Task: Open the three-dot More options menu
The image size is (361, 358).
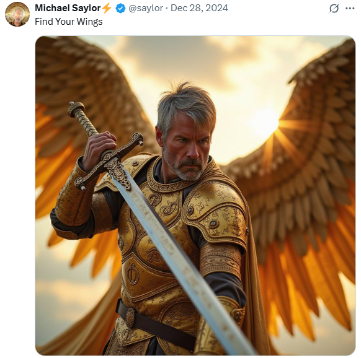Action: [350, 9]
